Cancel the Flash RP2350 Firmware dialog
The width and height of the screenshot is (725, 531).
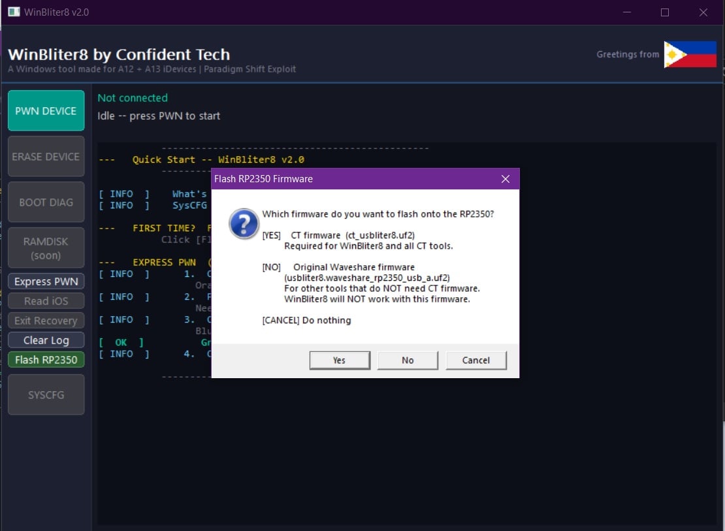(475, 361)
